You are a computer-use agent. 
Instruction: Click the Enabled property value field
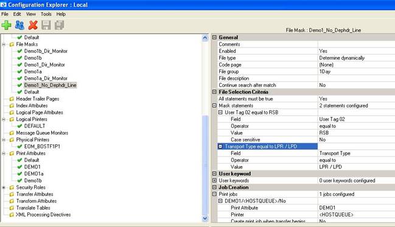click(356, 51)
